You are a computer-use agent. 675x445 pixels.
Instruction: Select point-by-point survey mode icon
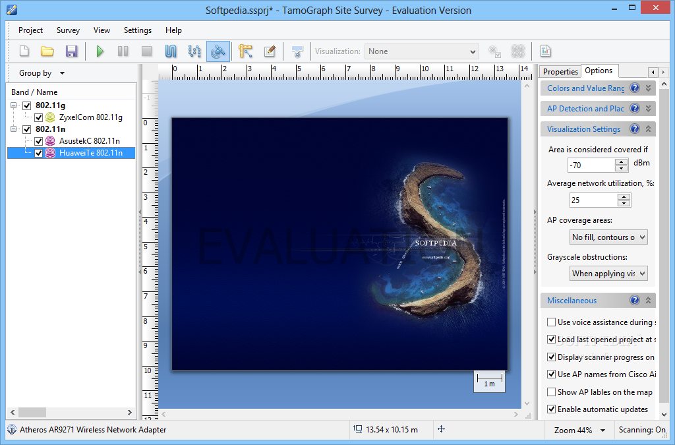[x=194, y=51]
